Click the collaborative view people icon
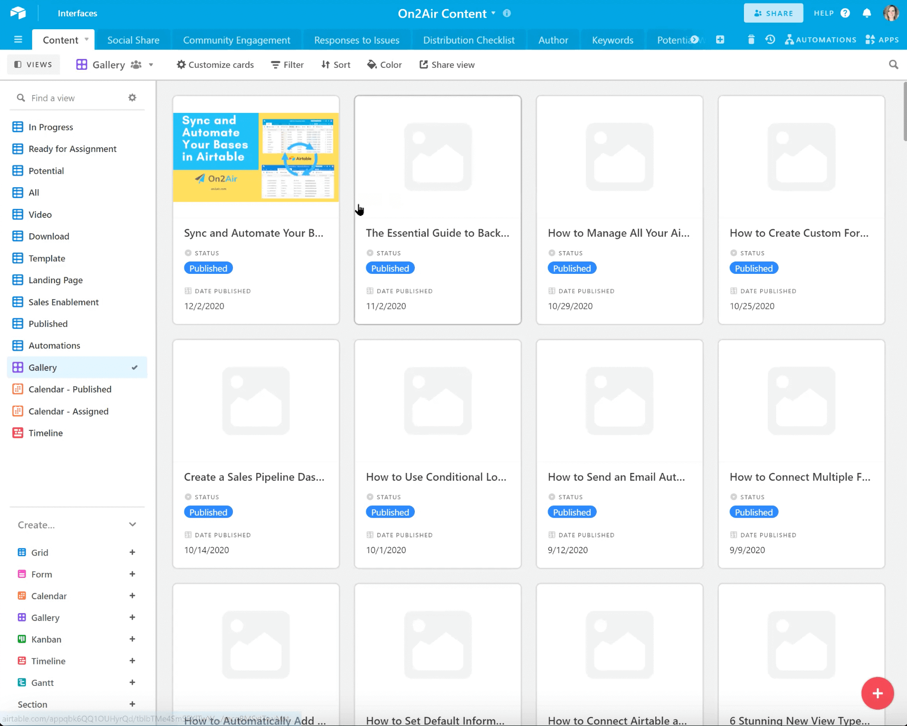The height and width of the screenshot is (726, 907). (x=136, y=65)
